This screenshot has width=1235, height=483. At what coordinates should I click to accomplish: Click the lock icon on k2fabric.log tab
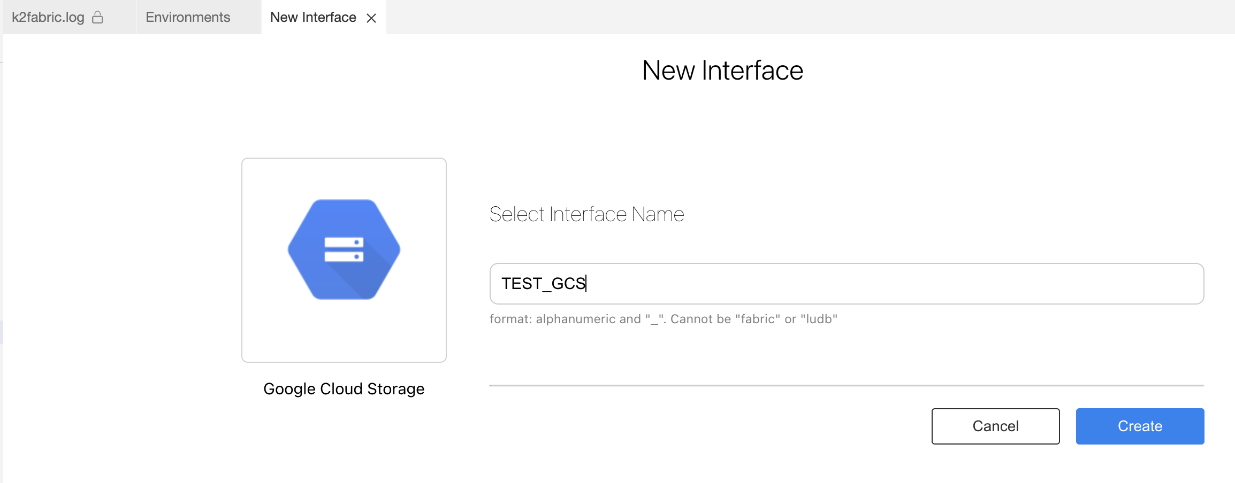pos(97,18)
